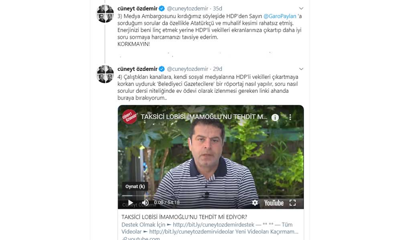Image resolution: width=401 pixels, height=240 pixels.
Task: Expand the dropdown chevron on the 35d tweet
Action: coord(301,8)
